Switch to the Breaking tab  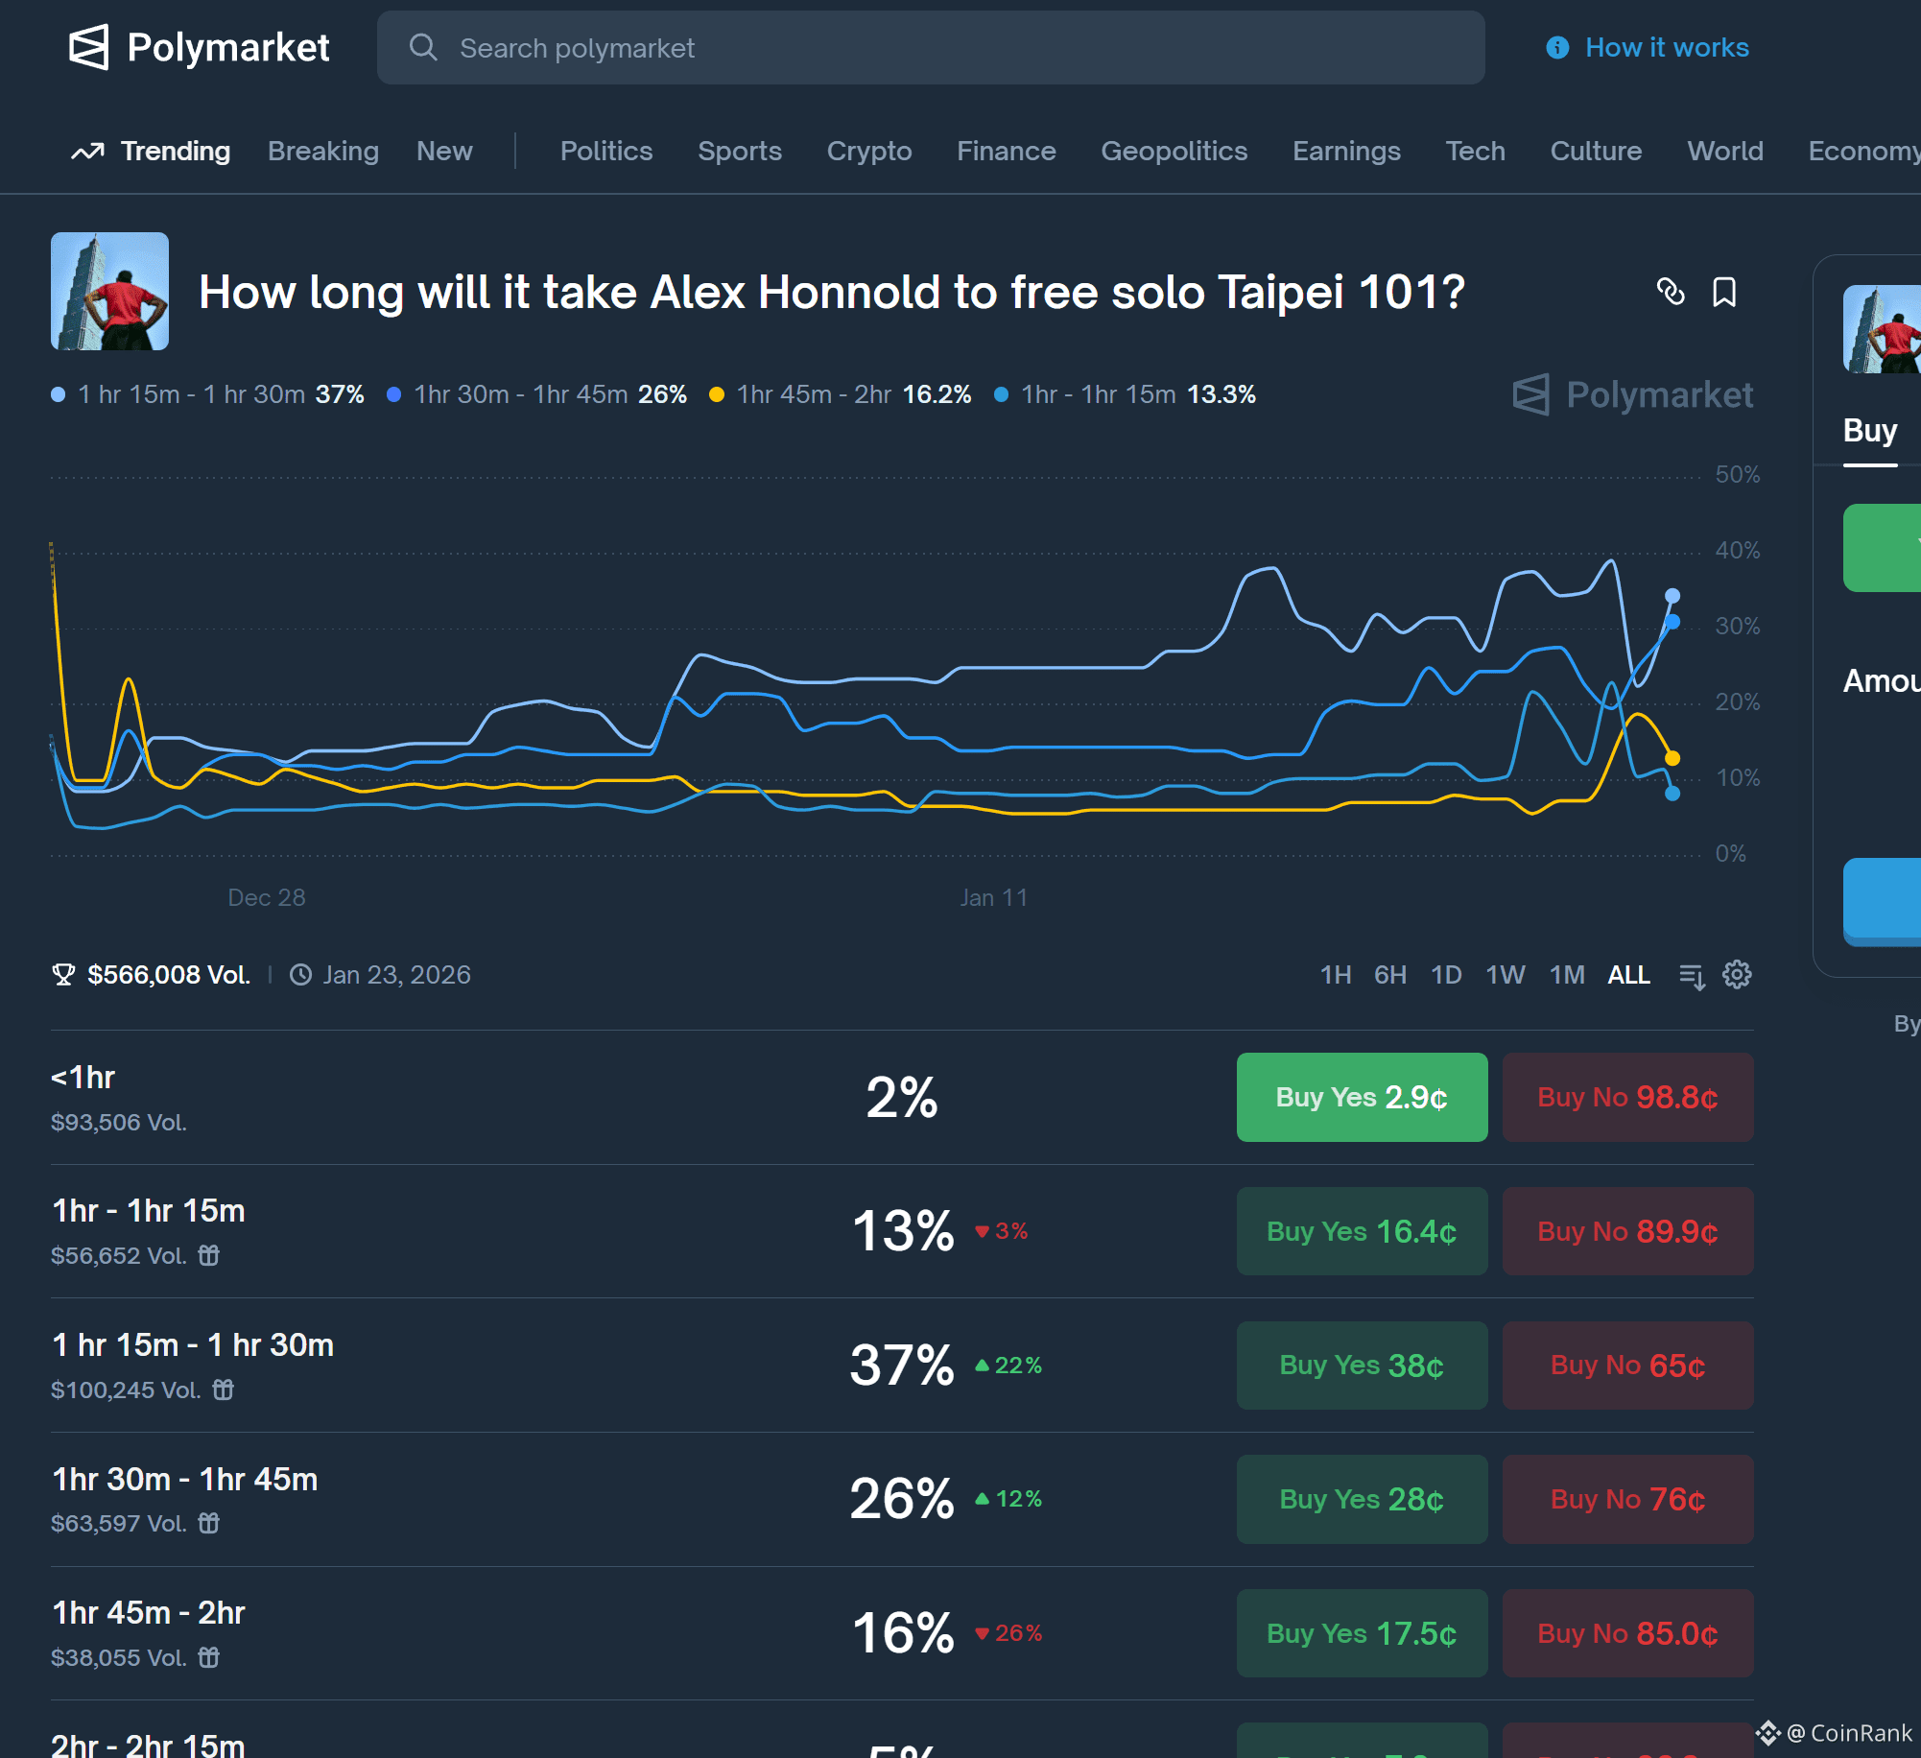coord(322,151)
